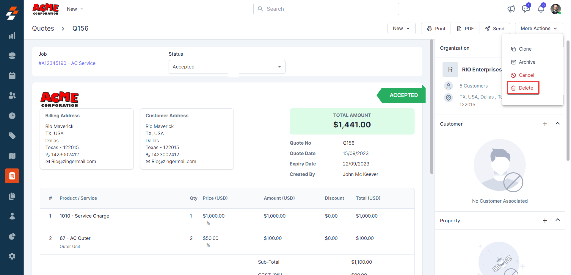Image resolution: width=571 pixels, height=275 pixels.
Task: Open the #A12345190 - AC Service job link
Action: tap(67, 63)
